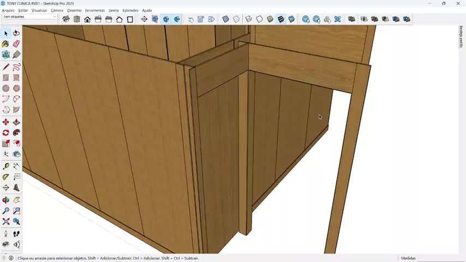Viewport: 466px width, 262px height.
Task: Select the Orbit camera tool
Action: [6, 200]
